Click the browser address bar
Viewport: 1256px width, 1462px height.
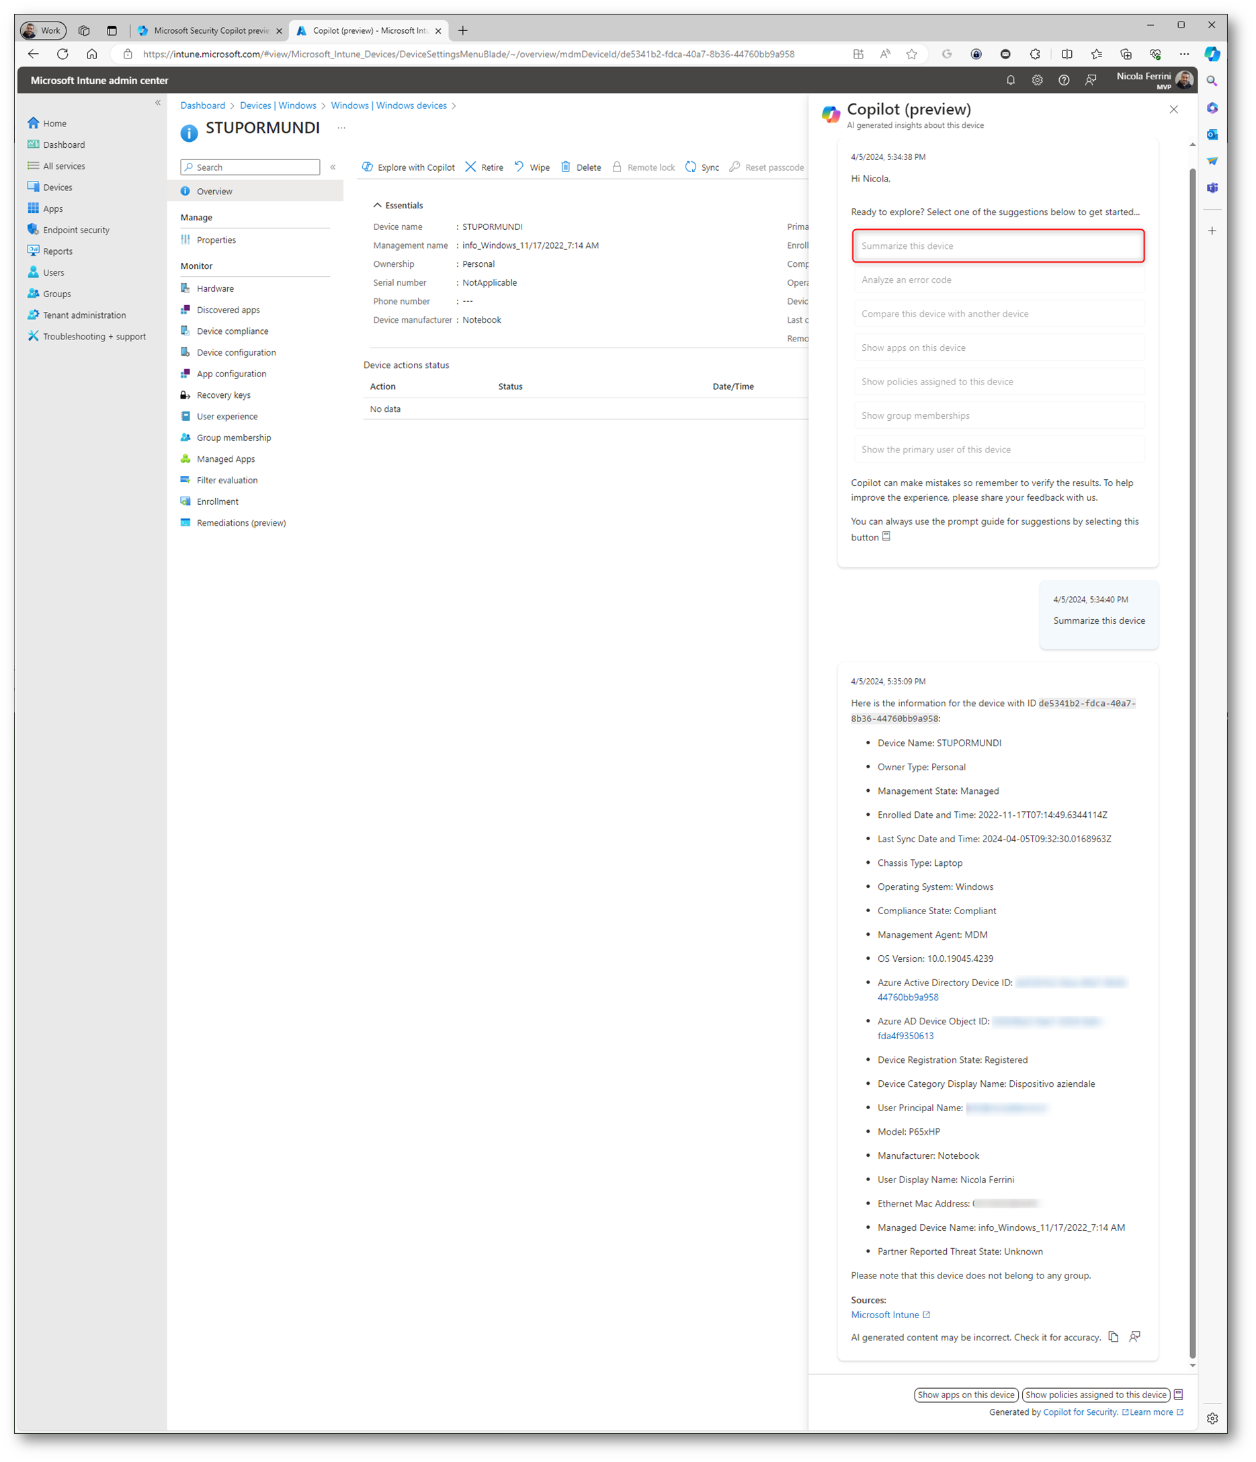click(x=468, y=54)
